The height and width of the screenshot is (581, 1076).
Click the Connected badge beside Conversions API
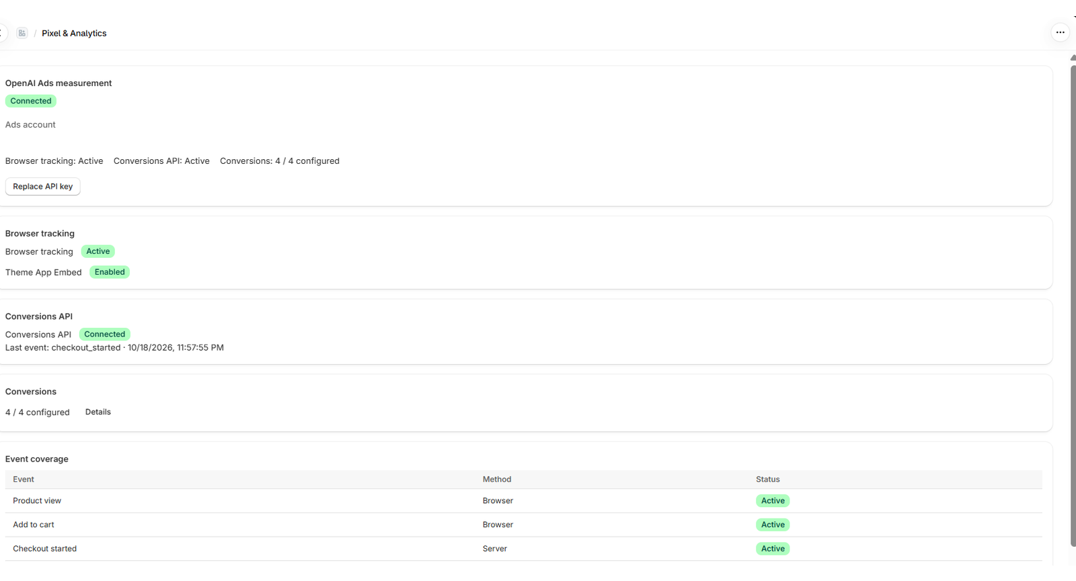(x=105, y=334)
